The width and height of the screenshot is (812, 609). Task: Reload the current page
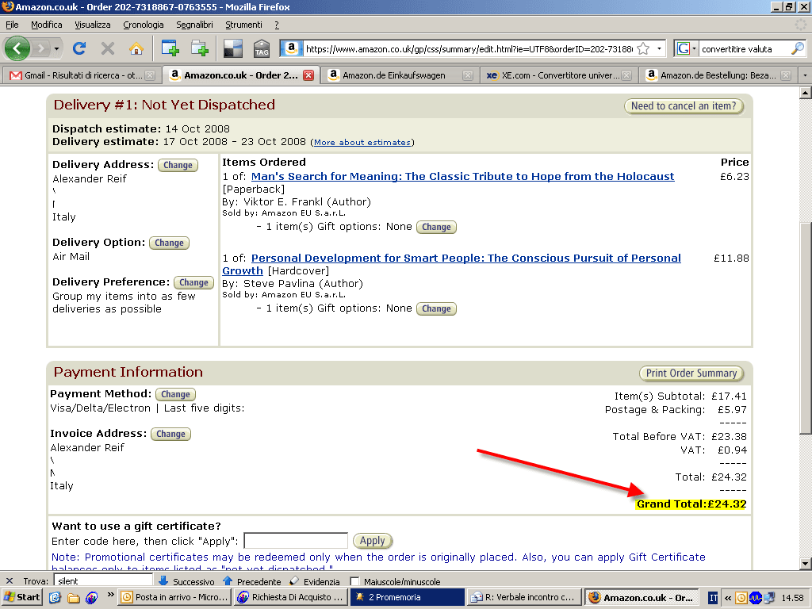tap(79, 48)
